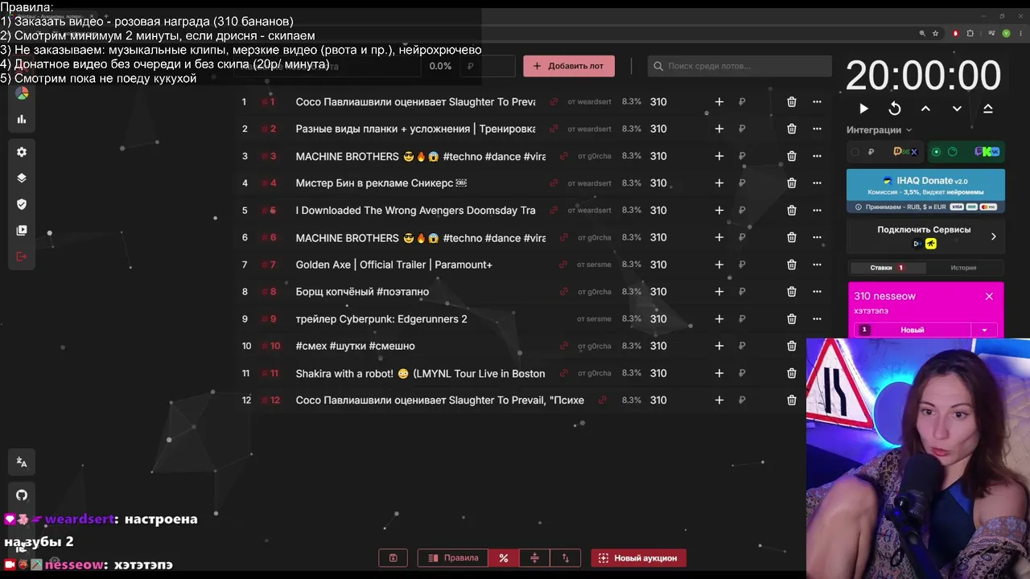Delete the I Downloaded The Wrong Avengers lot
This screenshot has width=1030, height=579.
coord(792,211)
